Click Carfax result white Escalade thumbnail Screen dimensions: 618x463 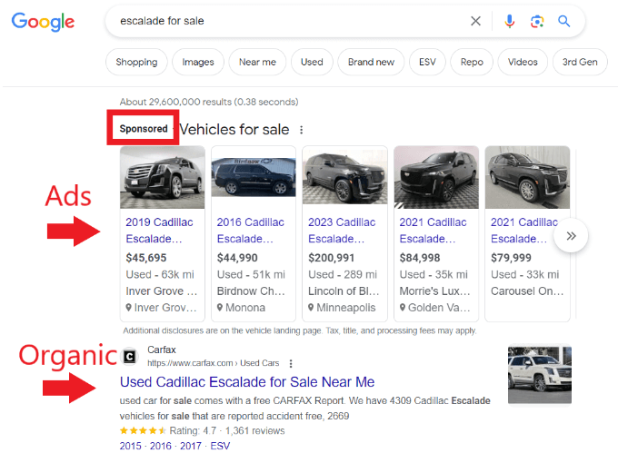point(540,376)
